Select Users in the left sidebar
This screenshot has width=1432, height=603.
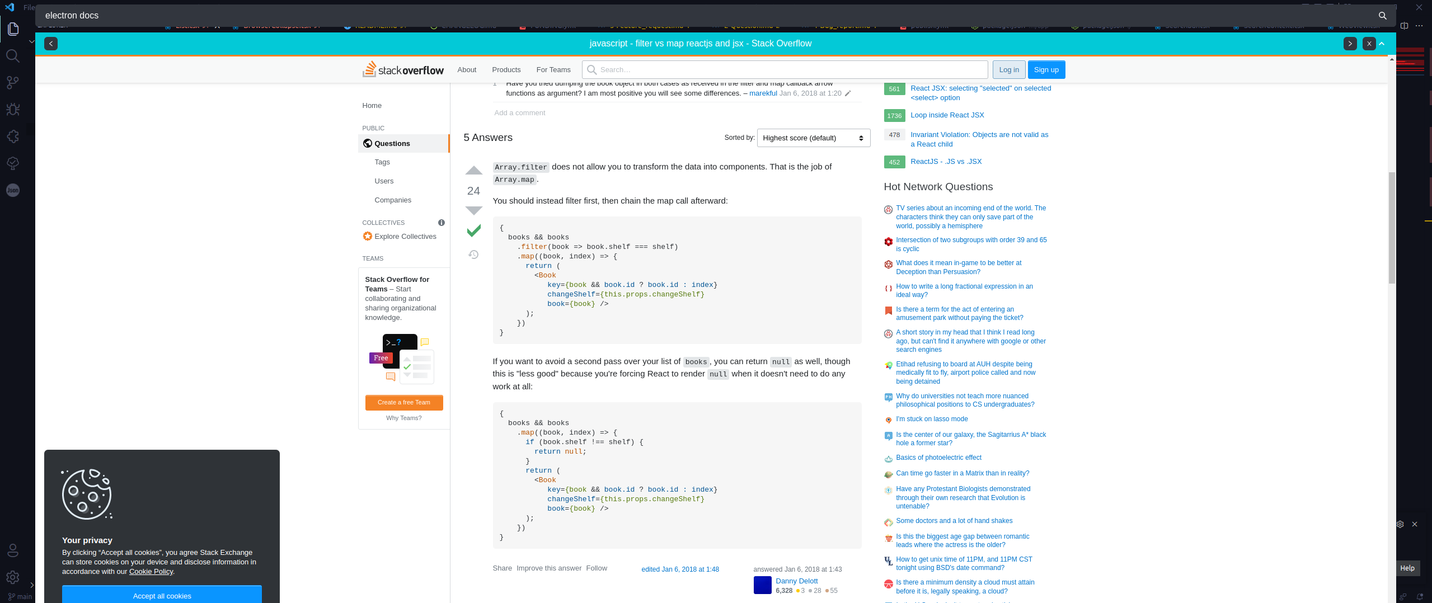point(384,181)
